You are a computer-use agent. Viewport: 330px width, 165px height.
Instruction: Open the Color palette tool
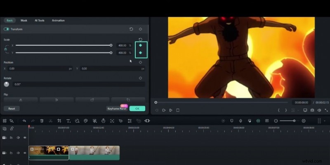point(86,121)
